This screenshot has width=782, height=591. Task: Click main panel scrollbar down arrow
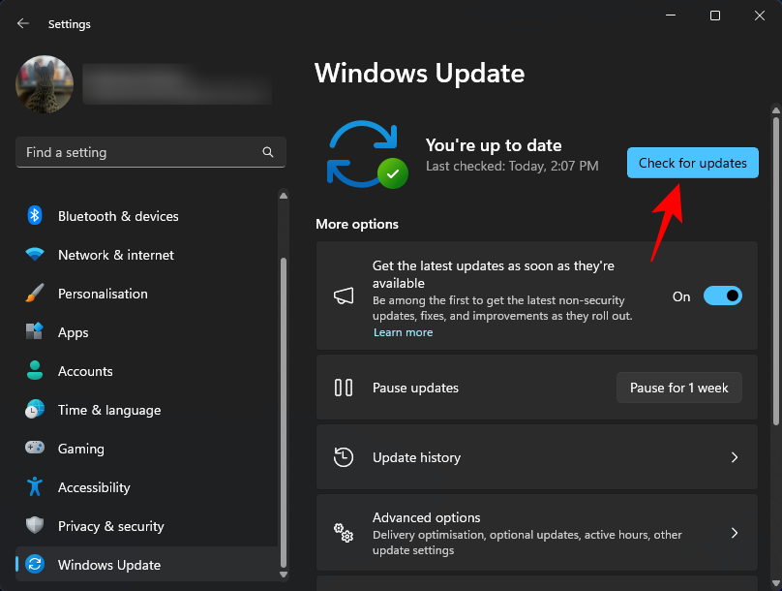click(x=775, y=582)
